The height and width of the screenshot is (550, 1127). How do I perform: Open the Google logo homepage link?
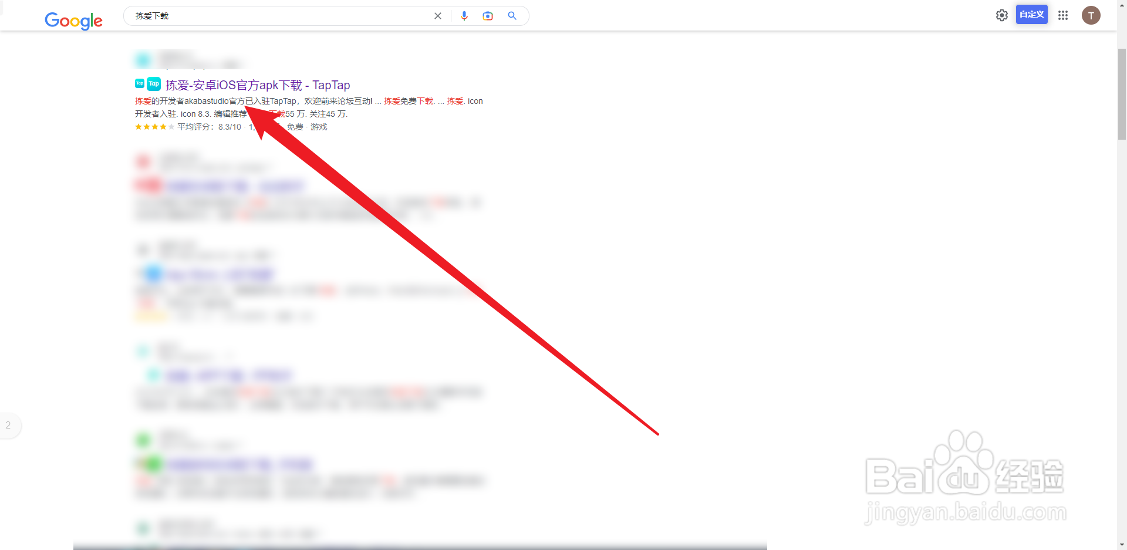(74, 21)
